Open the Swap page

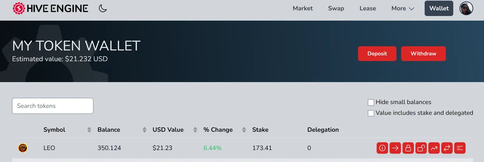[336, 8]
